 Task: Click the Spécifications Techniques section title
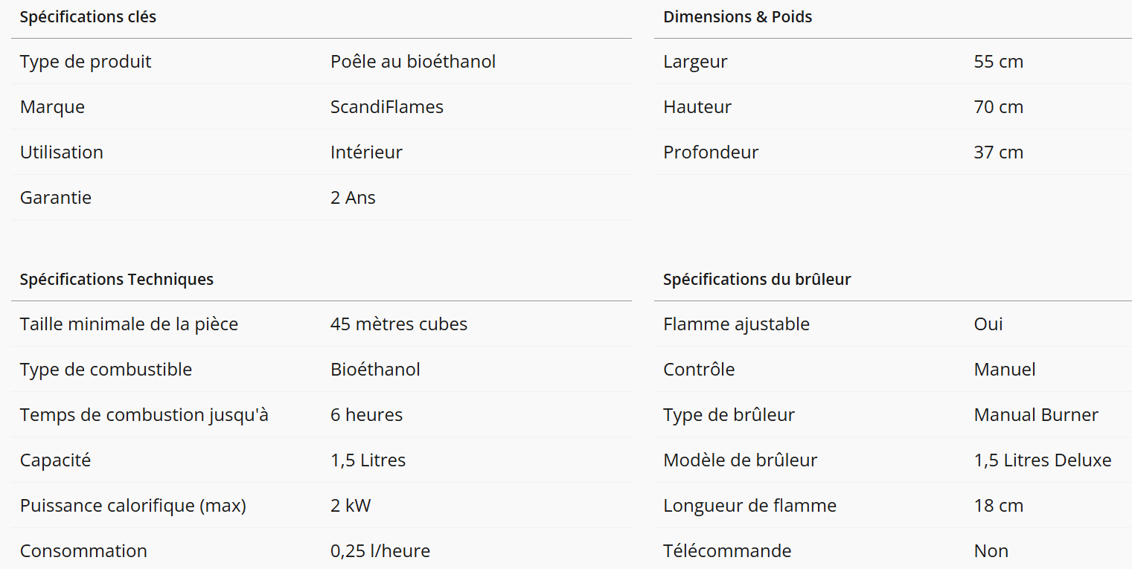pyautogui.click(x=117, y=280)
